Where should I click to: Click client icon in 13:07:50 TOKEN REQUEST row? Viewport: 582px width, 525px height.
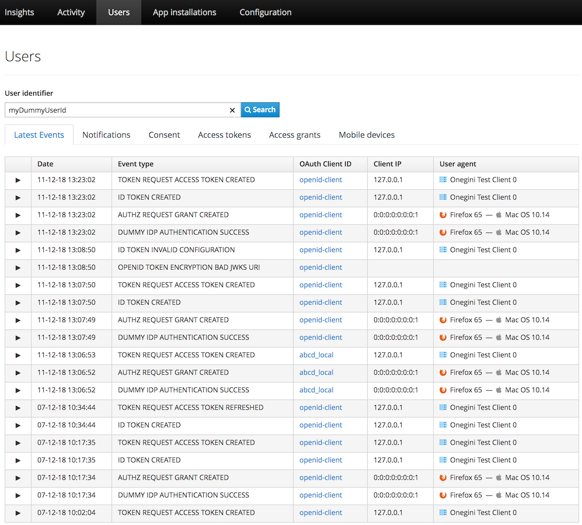tap(443, 285)
